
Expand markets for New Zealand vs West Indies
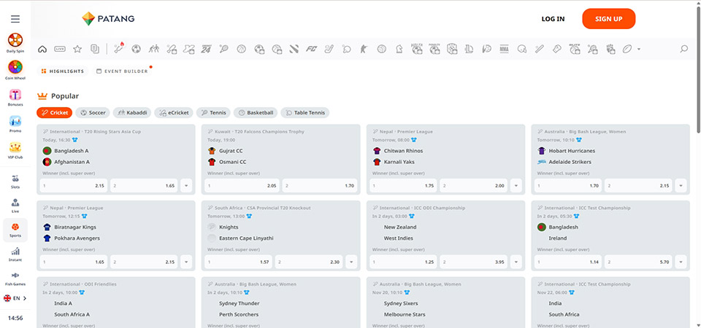point(516,262)
